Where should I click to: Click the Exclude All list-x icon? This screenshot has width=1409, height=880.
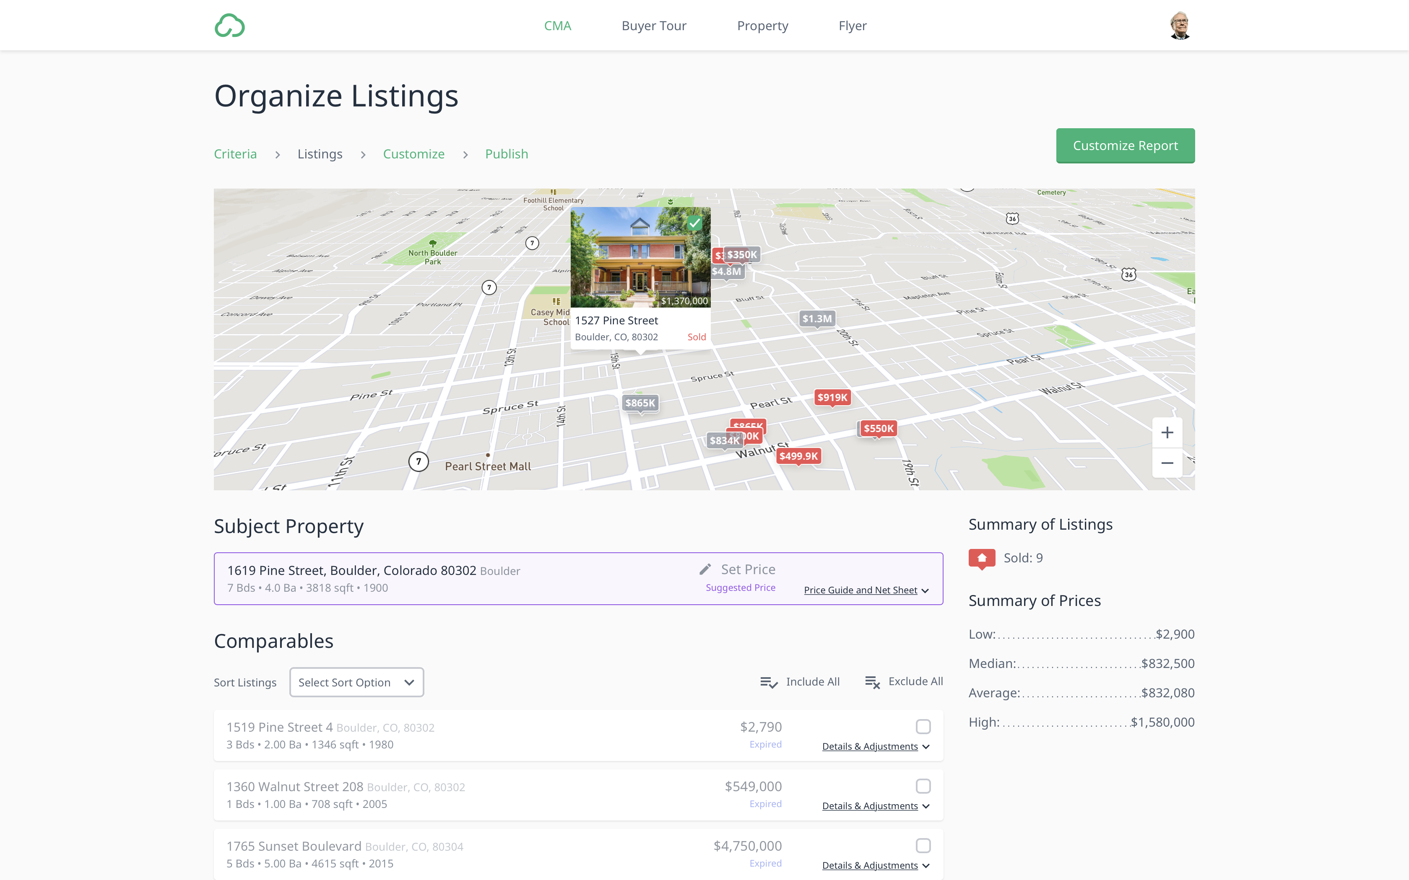(872, 682)
